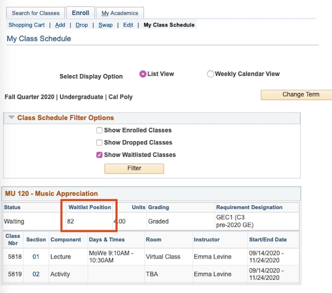332x293 pixels.
Task: Click the Start/End Date column header
Action: pos(268,239)
